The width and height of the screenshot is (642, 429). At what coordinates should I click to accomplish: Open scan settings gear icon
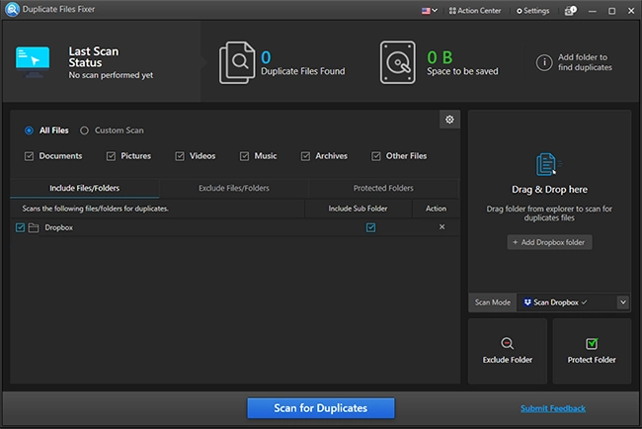tap(449, 120)
